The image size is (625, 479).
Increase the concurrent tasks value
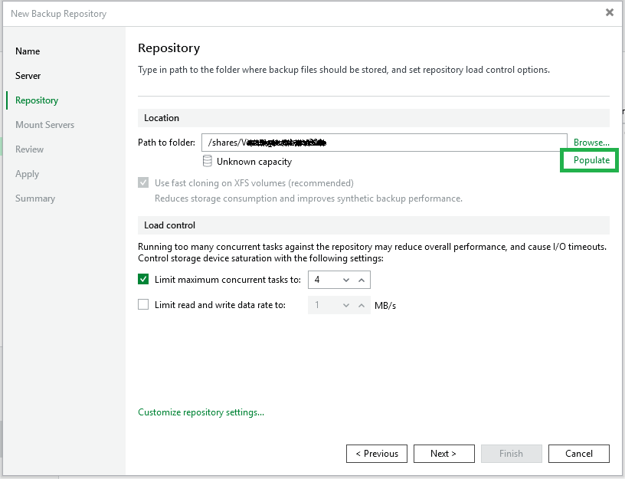tap(362, 281)
